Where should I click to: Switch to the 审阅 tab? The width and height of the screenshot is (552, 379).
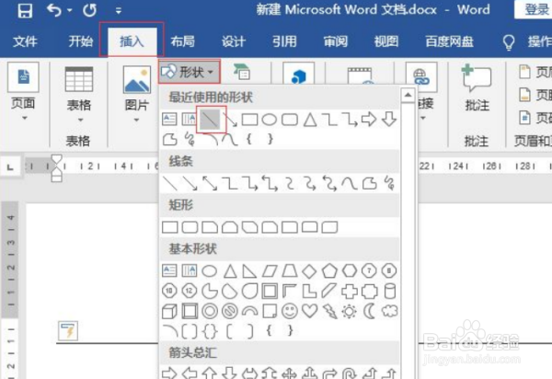(x=336, y=41)
